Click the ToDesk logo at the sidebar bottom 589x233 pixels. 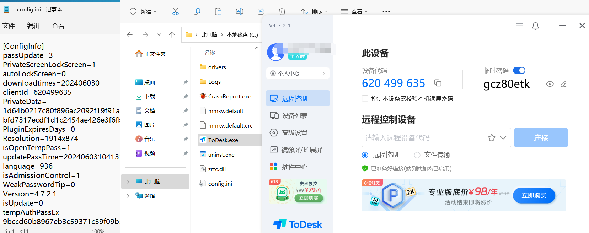coord(298,224)
